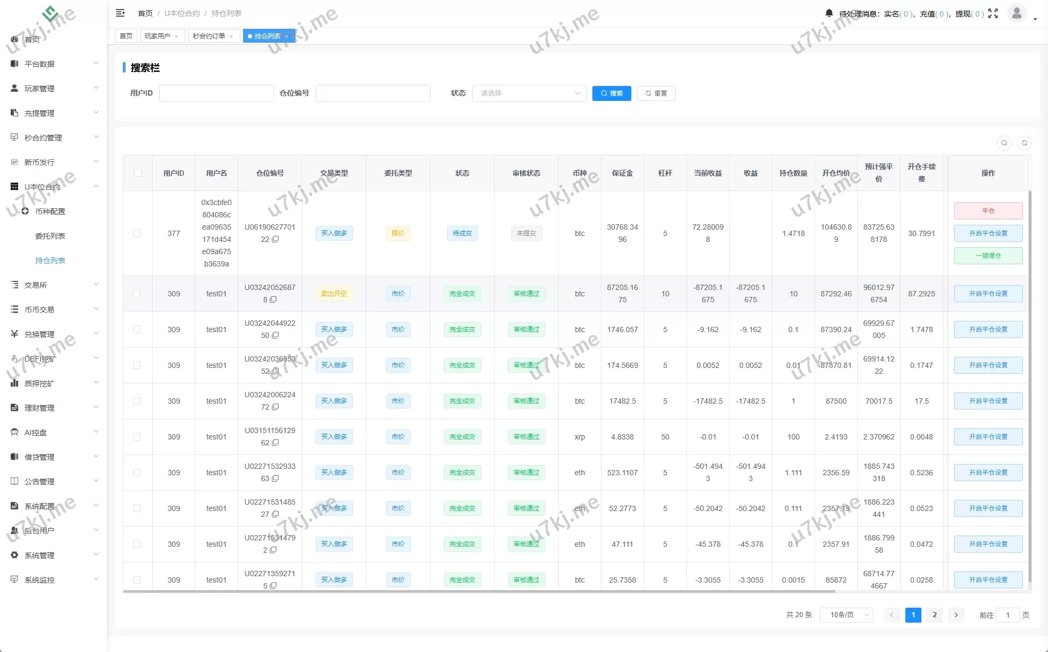Image resolution: width=1048 pixels, height=652 pixels.
Task: Click the 用户ID input field
Action: pyautogui.click(x=216, y=93)
